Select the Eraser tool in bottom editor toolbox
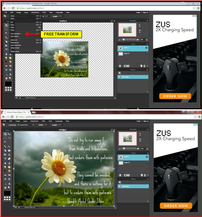 coord(5,151)
